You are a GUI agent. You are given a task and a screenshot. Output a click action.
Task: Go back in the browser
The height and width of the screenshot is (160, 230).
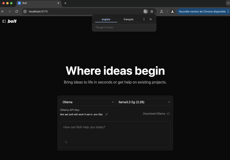click(x=3, y=11)
